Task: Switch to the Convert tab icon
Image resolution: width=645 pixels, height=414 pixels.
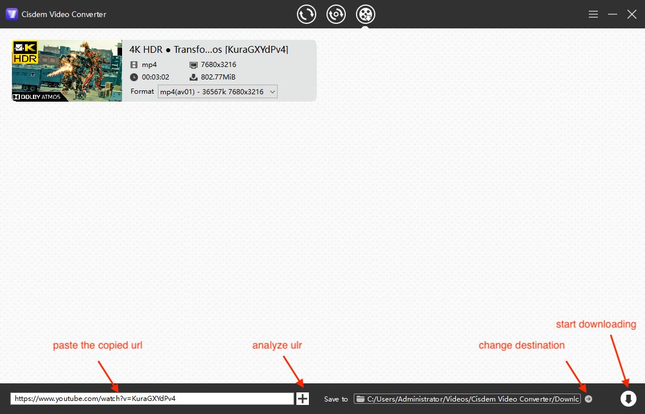Action: [307, 14]
